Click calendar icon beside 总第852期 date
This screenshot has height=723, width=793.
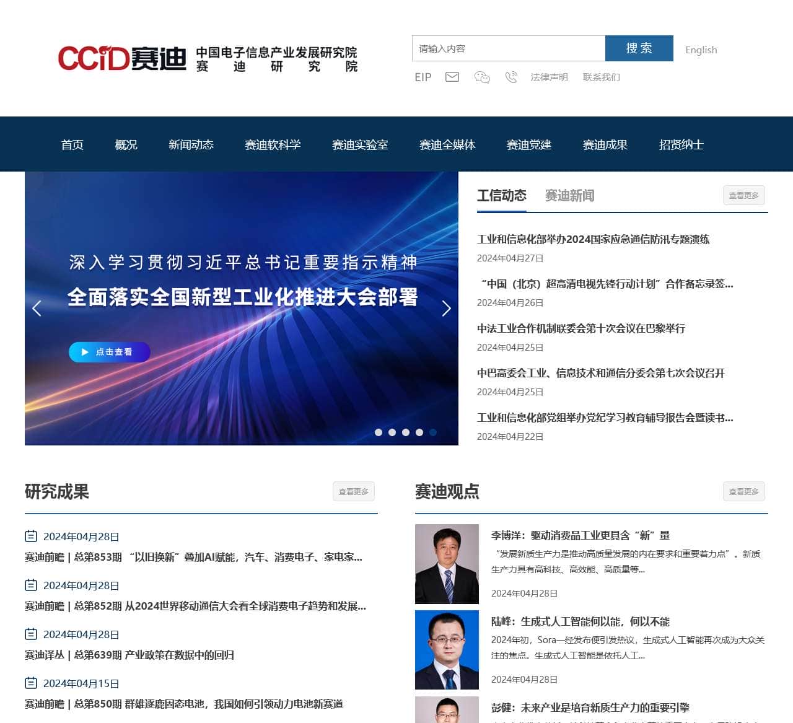pyautogui.click(x=31, y=585)
